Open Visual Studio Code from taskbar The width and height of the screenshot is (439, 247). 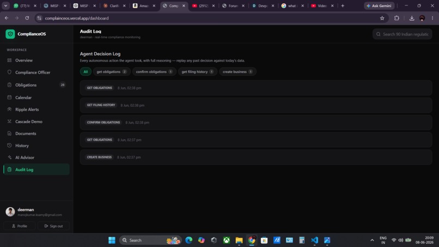(x=314, y=240)
